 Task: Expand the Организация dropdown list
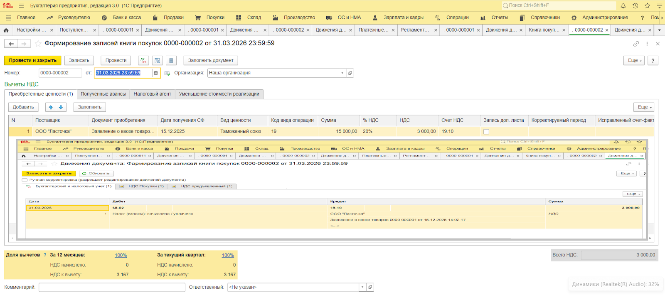coord(342,73)
